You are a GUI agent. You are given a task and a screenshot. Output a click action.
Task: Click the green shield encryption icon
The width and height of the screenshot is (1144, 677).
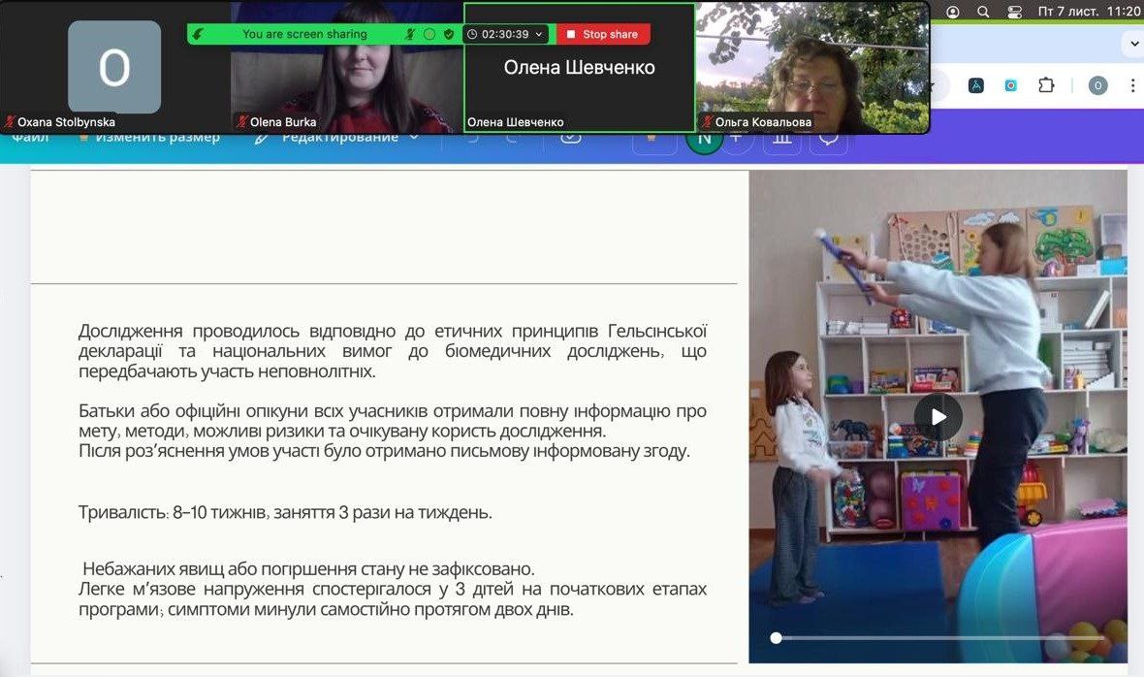[448, 34]
